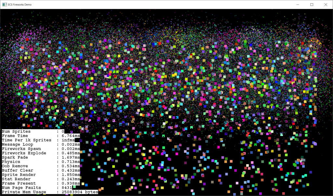Select the Private Mem Usage line
This screenshot has width=333, height=196.
(50, 192)
